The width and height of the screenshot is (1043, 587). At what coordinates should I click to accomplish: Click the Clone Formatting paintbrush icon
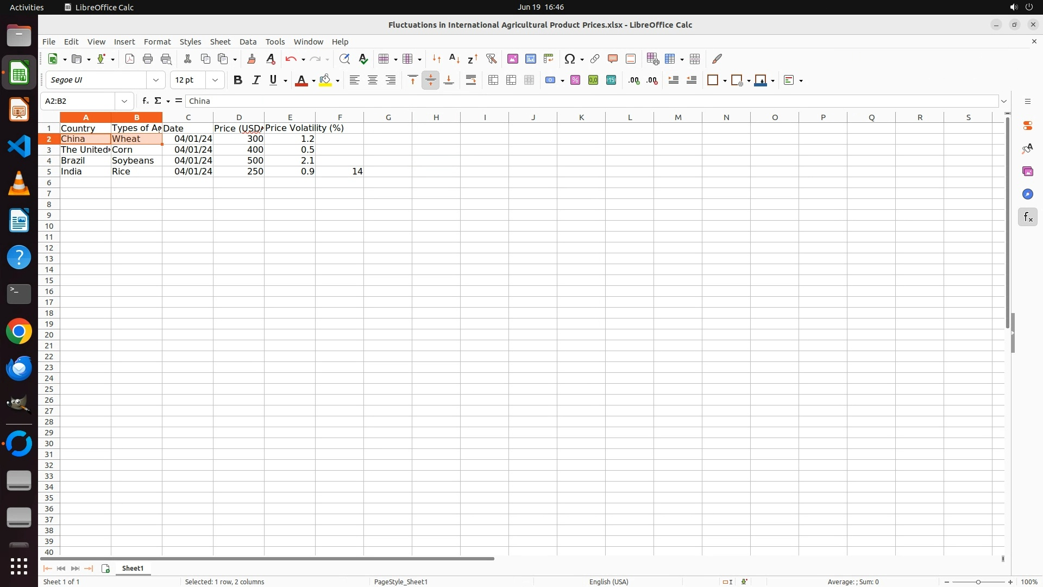pos(252,59)
